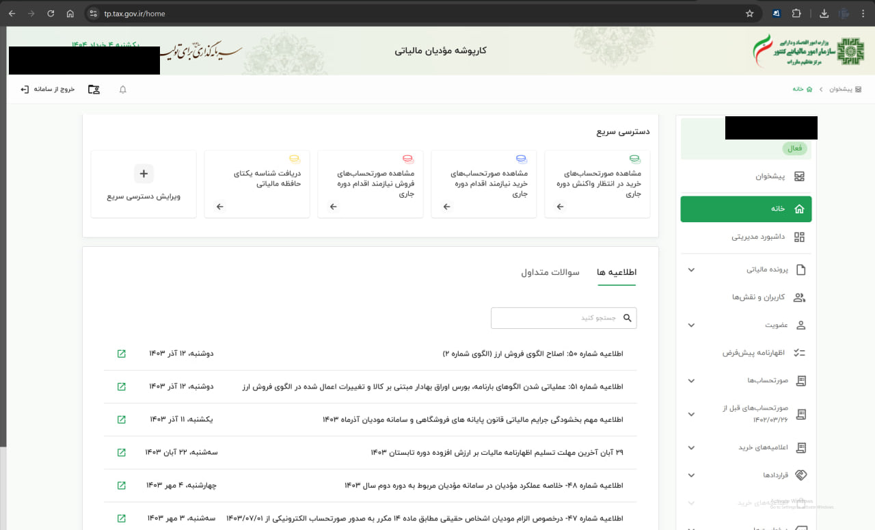Click date چهارشنبه، ۴ مهر ۱۴۰۳
This screenshot has width=875, height=530.
(181, 485)
